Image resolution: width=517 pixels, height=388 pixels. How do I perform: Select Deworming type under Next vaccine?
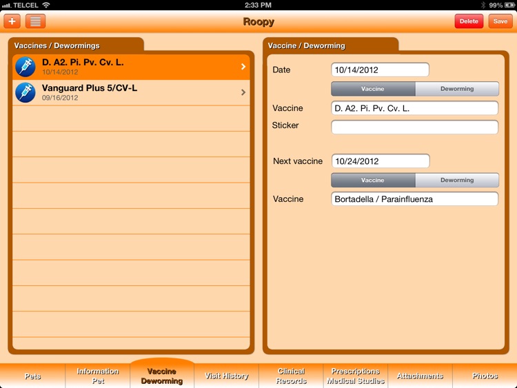[457, 180]
